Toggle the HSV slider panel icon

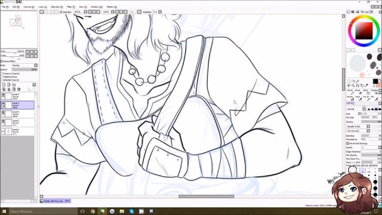click(x=358, y=12)
